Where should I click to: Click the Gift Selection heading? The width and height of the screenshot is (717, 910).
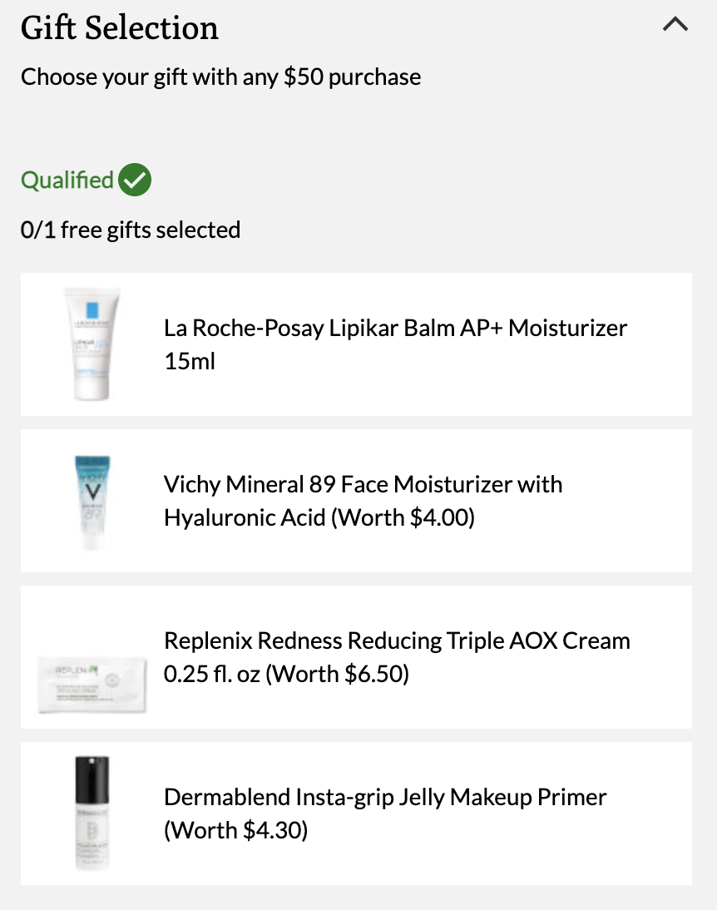tap(120, 27)
